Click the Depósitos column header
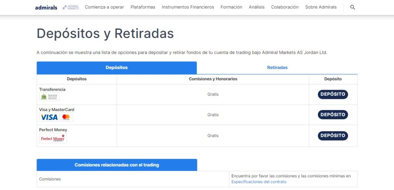This screenshot has height=190, width=394. pos(77,79)
